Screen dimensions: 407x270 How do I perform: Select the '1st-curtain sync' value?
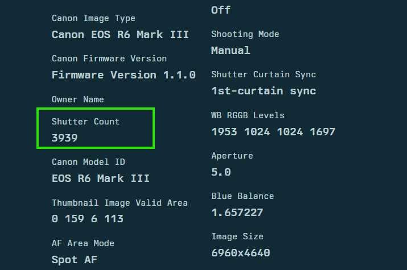click(x=264, y=91)
